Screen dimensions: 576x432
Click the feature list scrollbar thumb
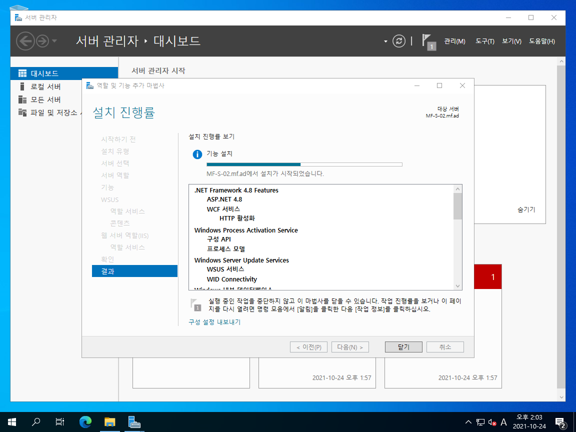pyautogui.click(x=457, y=206)
